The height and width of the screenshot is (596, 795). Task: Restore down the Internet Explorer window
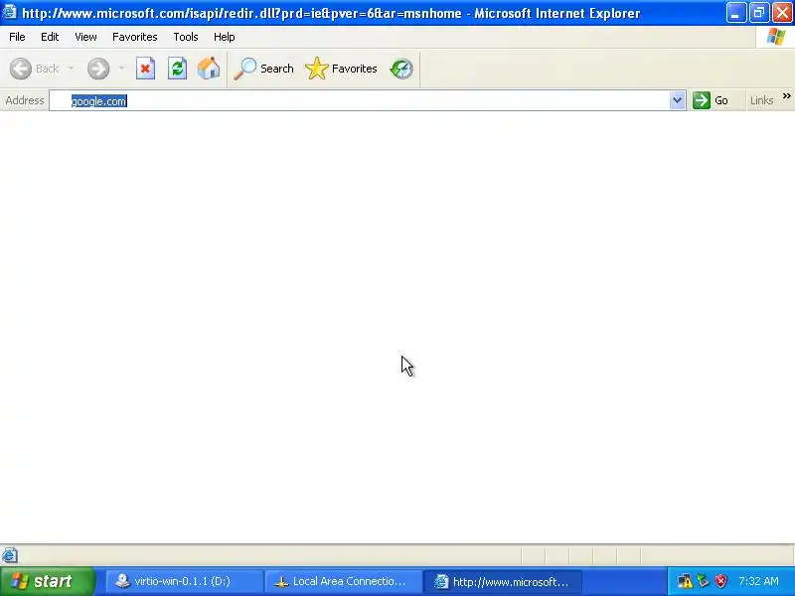click(x=759, y=13)
